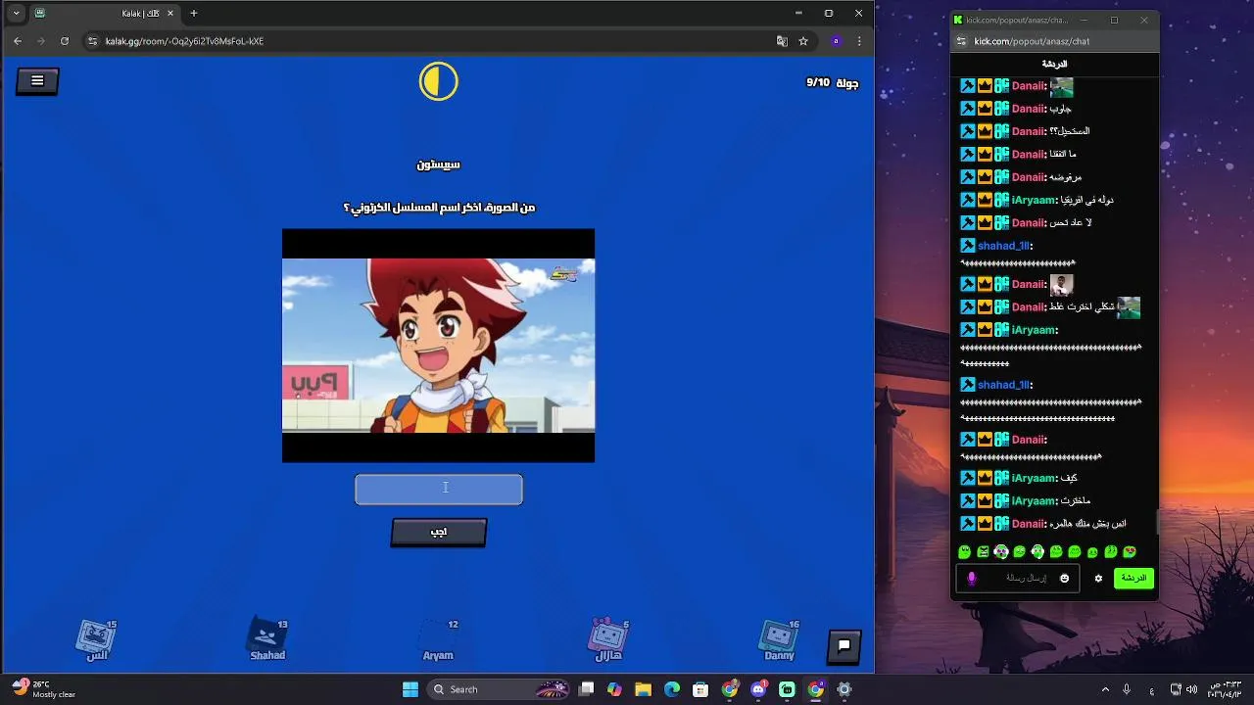Open a new Chrome tab
This screenshot has width=1254, height=705.
click(194, 13)
